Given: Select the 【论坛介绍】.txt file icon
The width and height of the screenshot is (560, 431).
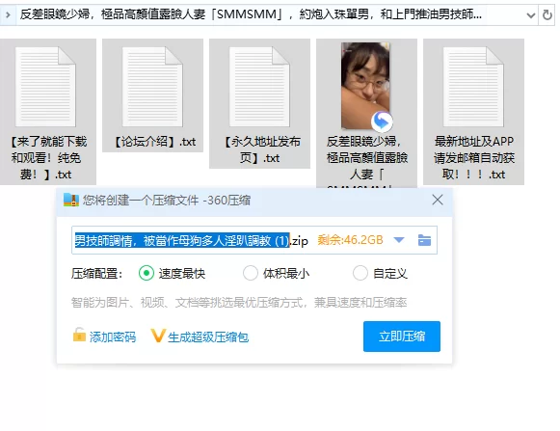Looking at the screenshot, I should pos(152,87).
